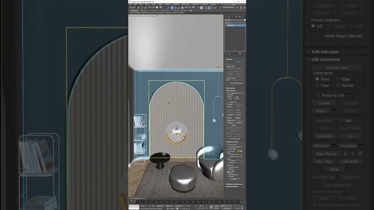Click the Undo arrow in main toolbar
This screenshot has width=374, height=210.
[131, 8]
